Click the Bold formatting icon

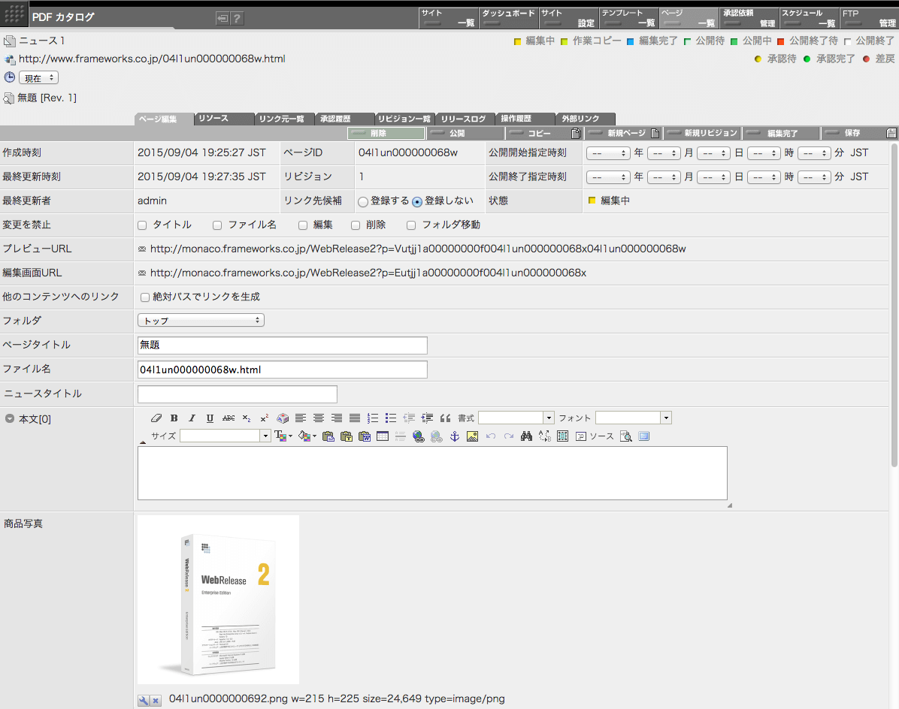pos(174,418)
